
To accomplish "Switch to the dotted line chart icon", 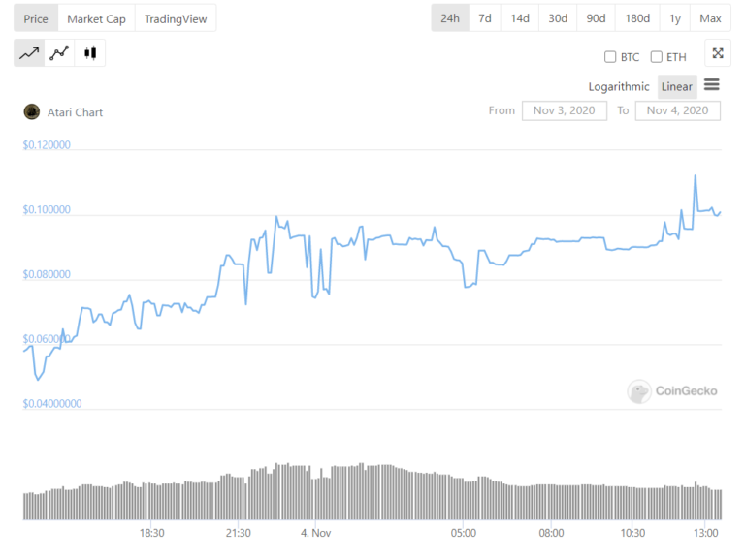I will coord(60,53).
